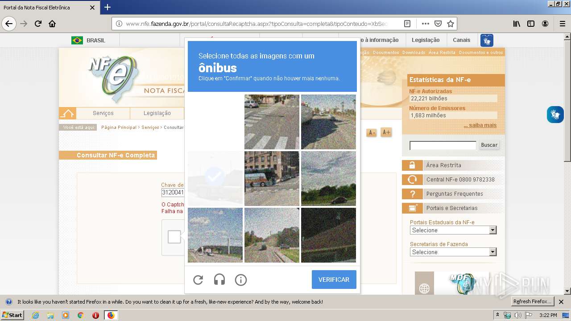Launch Opera from the taskbar

[95, 315]
